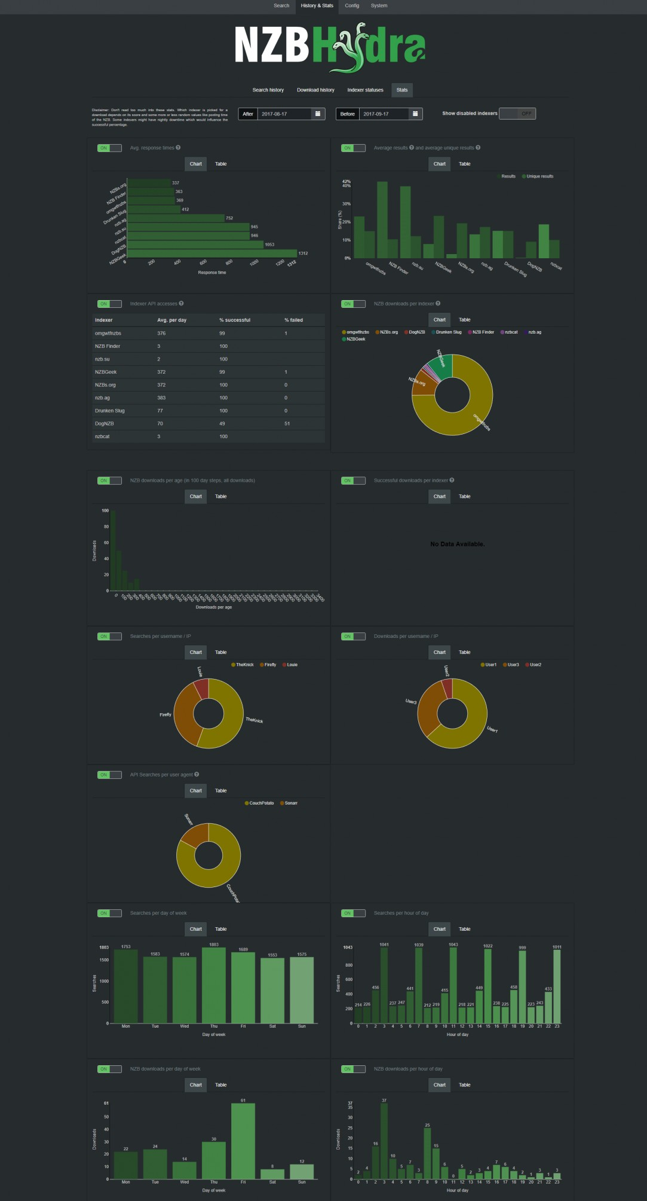This screenshot has width=647, height=1201.
Task: Click help icon after average unique results
Action: click(x=478, y=148)
